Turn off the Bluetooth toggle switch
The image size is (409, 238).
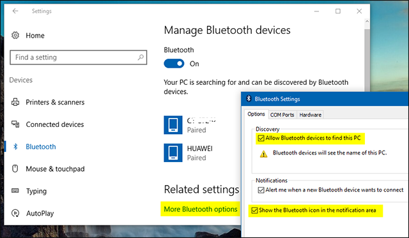click(174, 64)
